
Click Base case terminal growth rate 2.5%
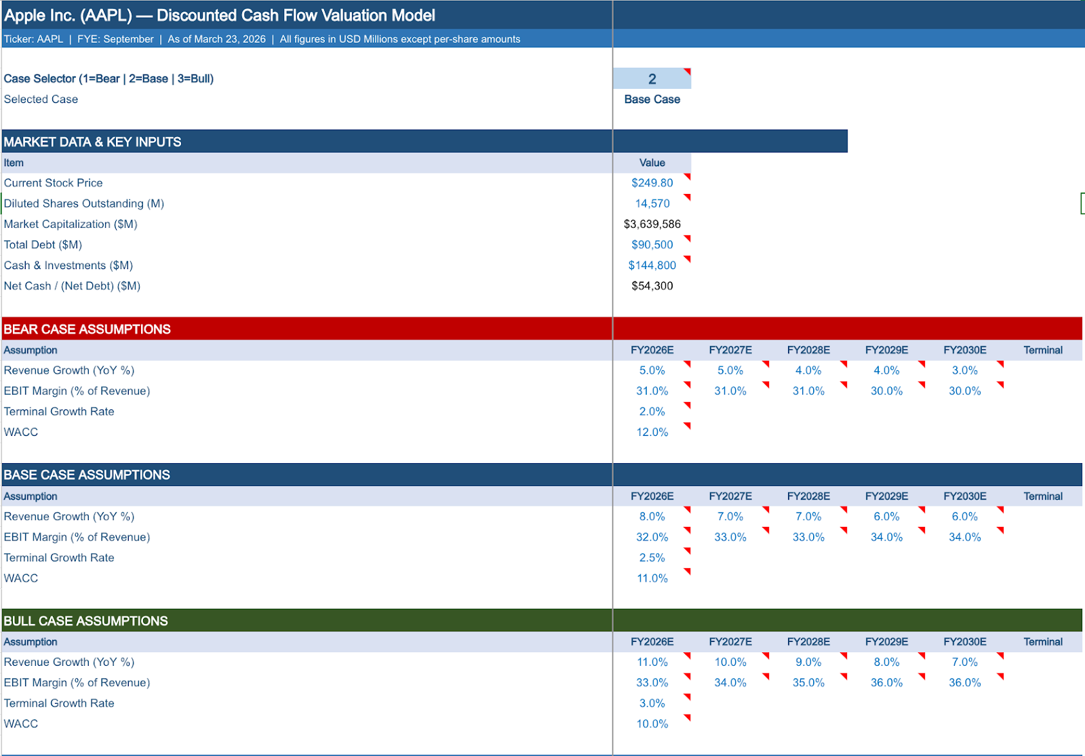pyautogui.click(x=652, y=558)
